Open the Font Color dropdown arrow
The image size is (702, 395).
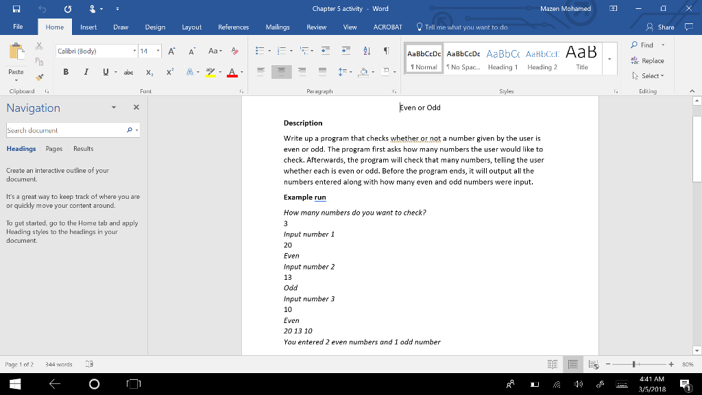pos(241,71)
